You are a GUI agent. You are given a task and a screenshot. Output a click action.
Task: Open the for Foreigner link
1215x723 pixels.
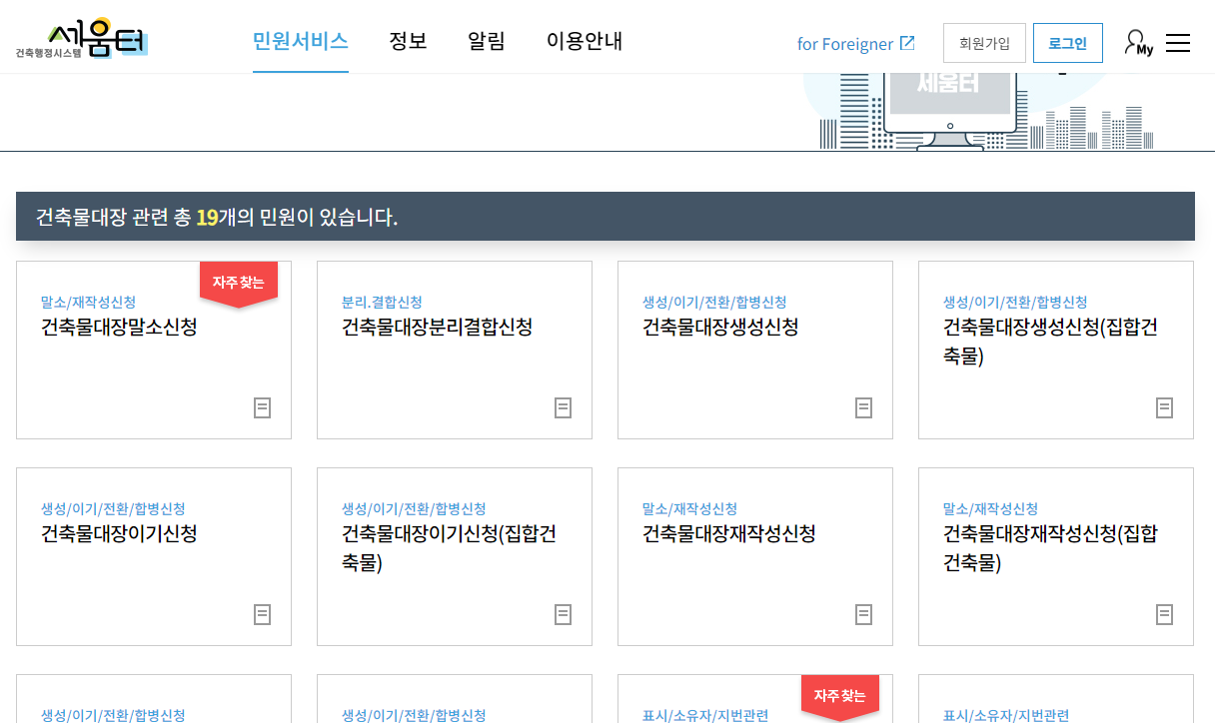coord(846,43)
